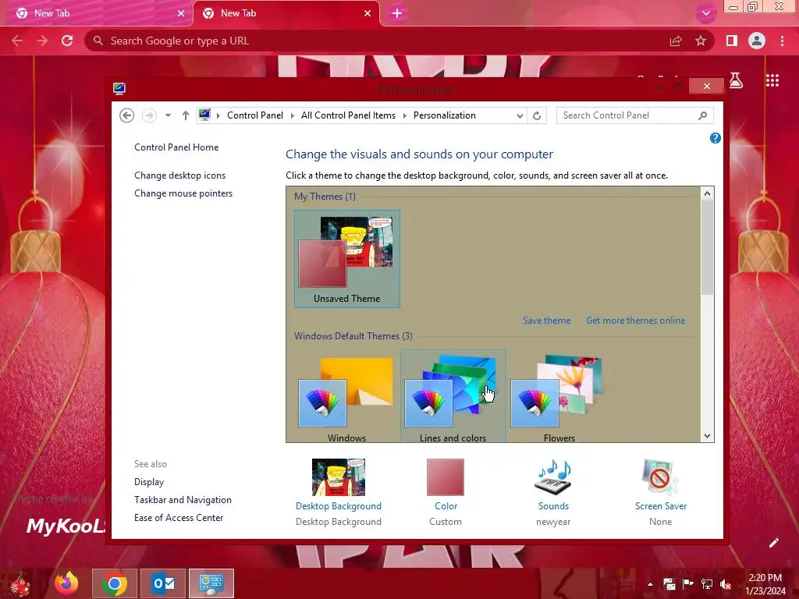Screen dimensions: 799x599
Task: Click the search magnifier in Control Panel
Action: [x=703, y=115]
